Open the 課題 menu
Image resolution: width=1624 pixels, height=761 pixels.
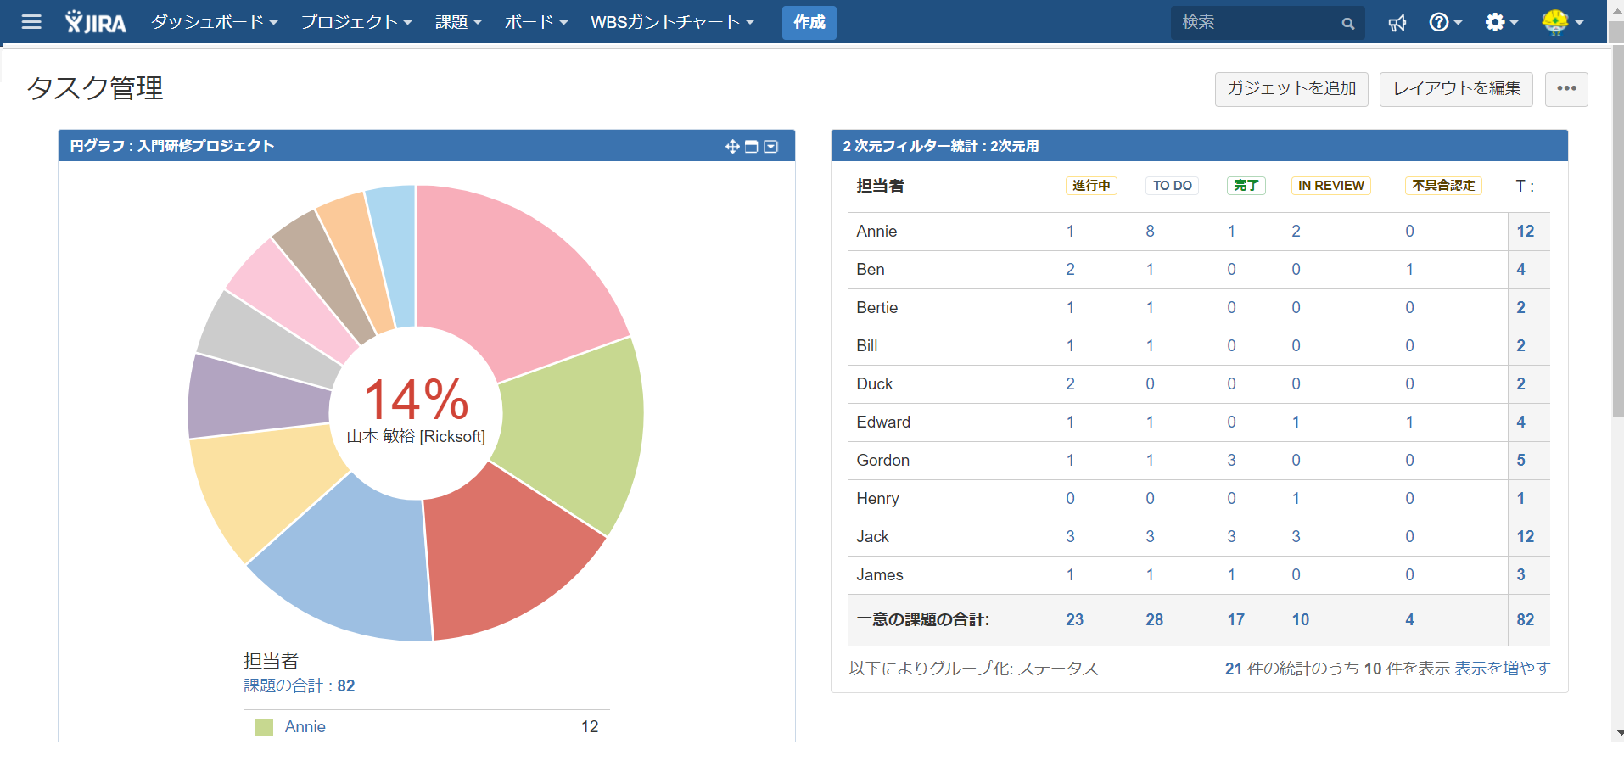click(x=458, y=22)
